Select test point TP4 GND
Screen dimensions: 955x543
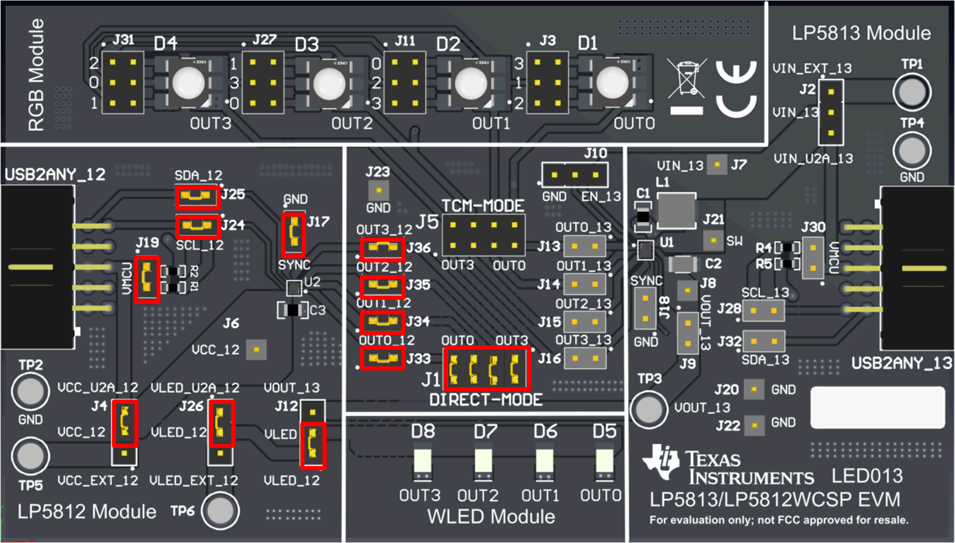912,151
